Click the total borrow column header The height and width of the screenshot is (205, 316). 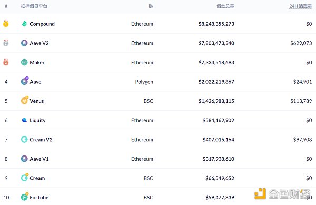225,6
